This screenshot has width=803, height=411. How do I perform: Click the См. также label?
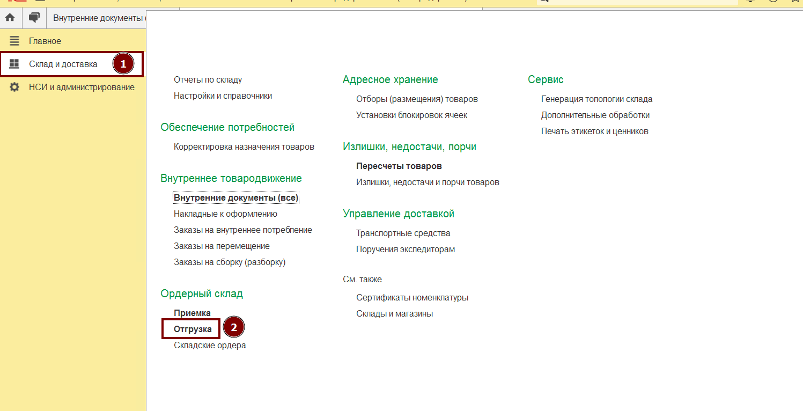coord(362,280)
